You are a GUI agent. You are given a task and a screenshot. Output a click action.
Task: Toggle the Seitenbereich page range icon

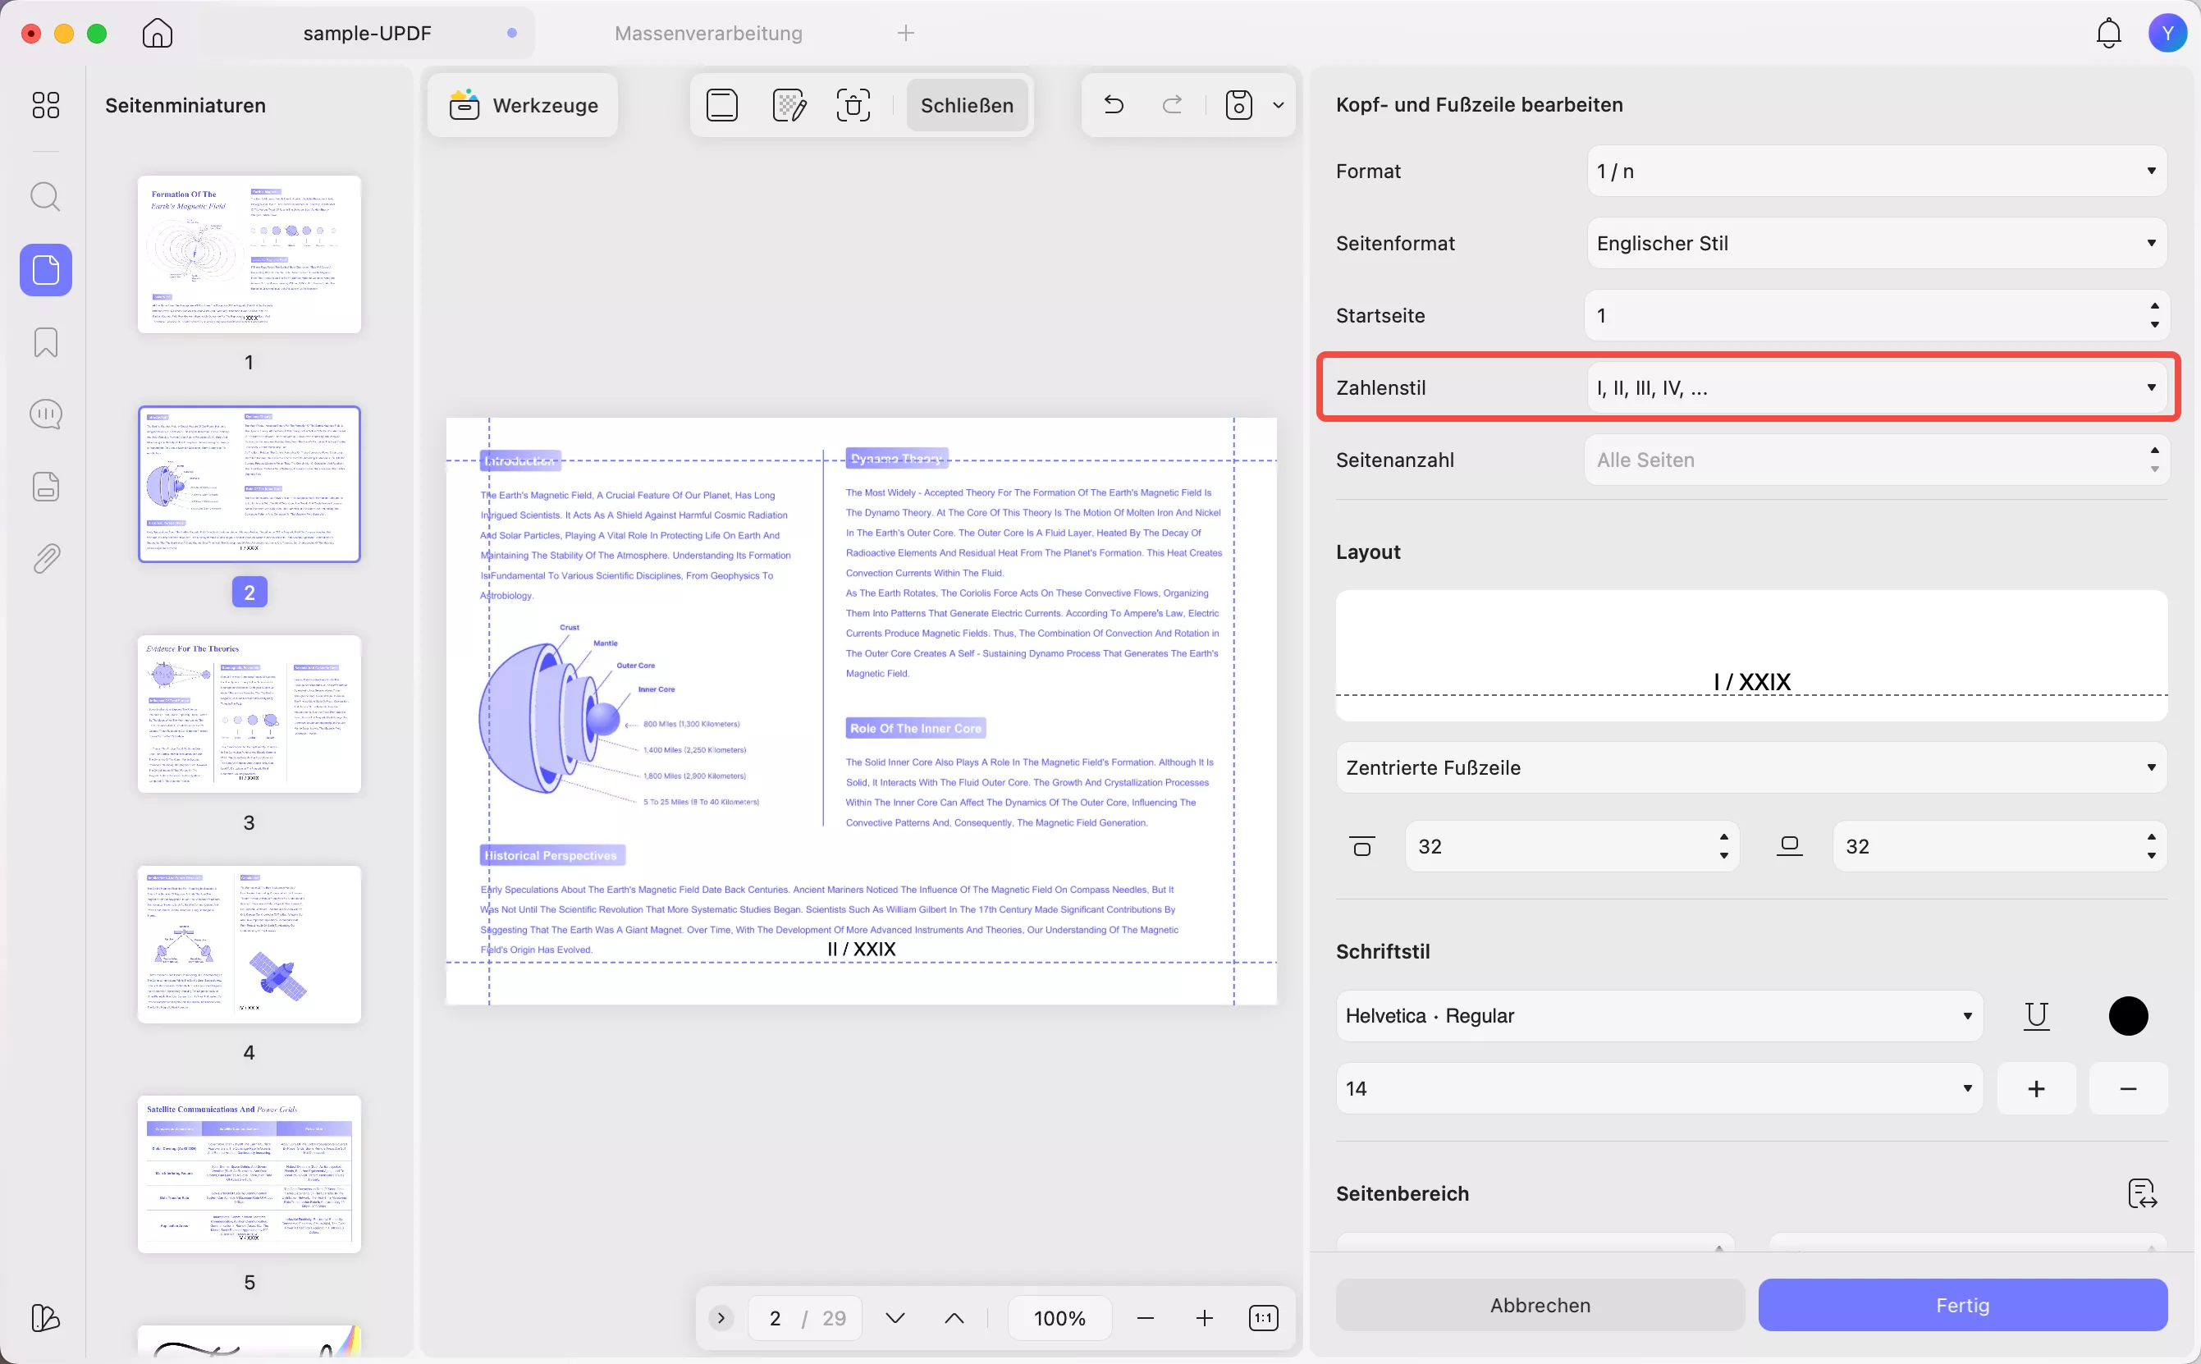click(2140, 1192)
